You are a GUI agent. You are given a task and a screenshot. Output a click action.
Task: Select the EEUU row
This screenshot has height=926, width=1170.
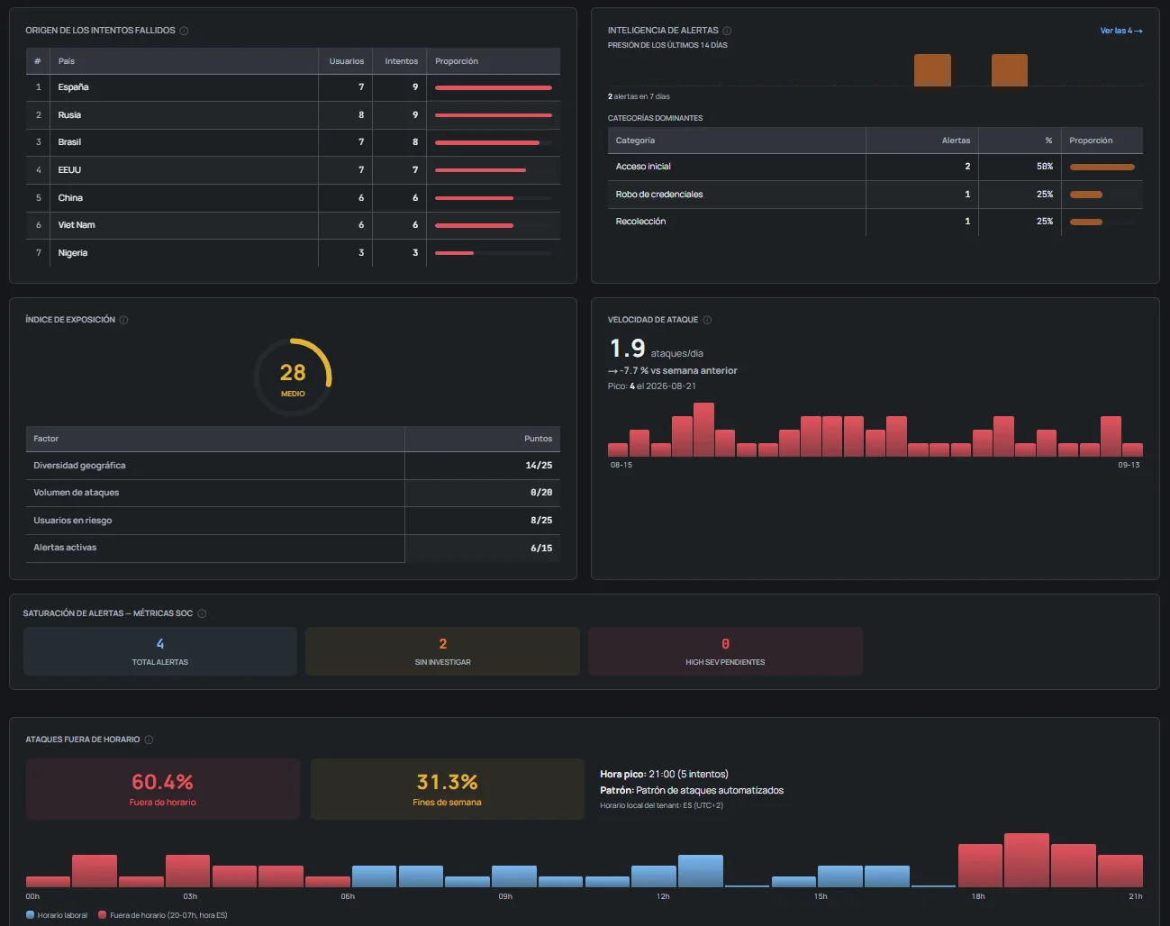point(293,170)
